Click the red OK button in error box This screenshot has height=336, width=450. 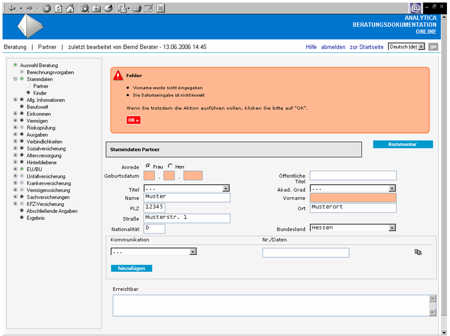[133, 120]
